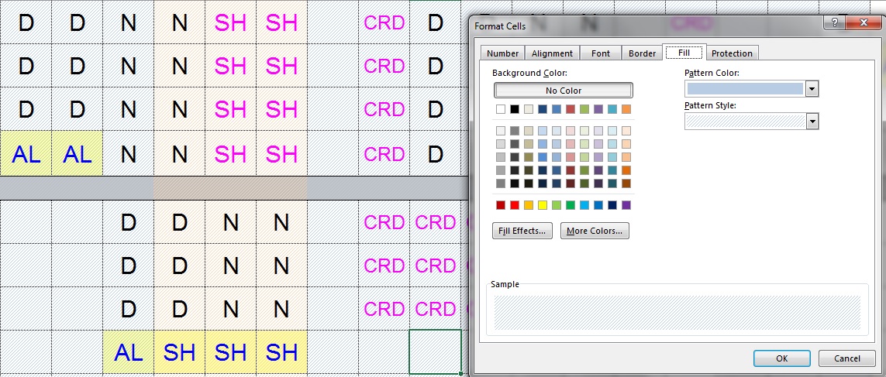Open the Font tab
The width and height of the screenshot is (886, 377).
tap(601, 53)
